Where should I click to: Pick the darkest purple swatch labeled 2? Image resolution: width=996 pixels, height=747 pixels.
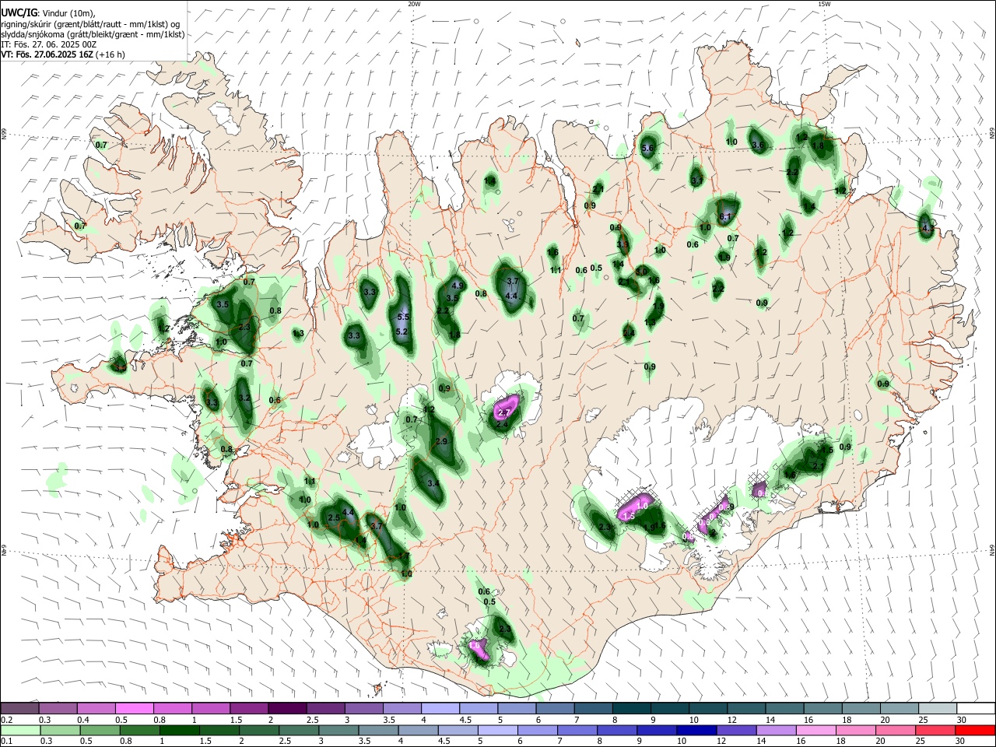286,708
